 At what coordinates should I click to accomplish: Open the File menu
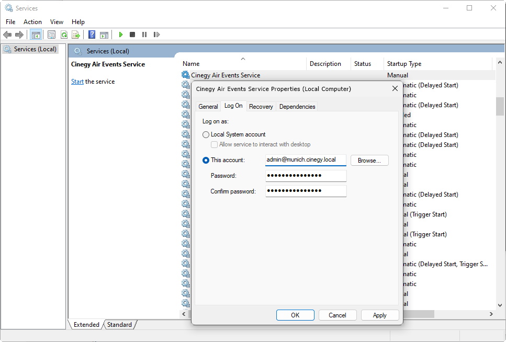click(x=10, y=22)
